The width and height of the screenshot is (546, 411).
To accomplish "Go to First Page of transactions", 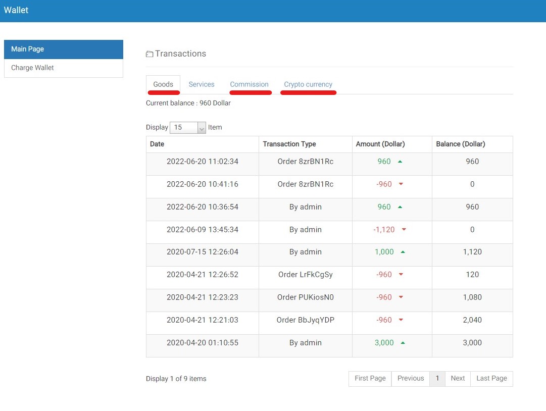I will [x=370, y=378].
